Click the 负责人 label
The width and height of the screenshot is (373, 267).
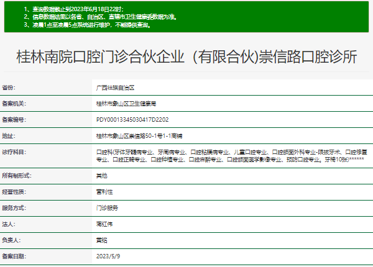pos(11,240)
